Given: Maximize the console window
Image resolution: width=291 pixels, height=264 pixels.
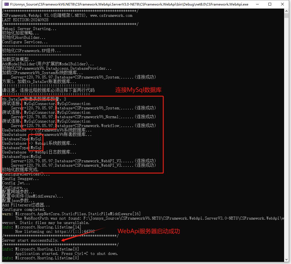Looking at the screenshot, I should [270, 4].
